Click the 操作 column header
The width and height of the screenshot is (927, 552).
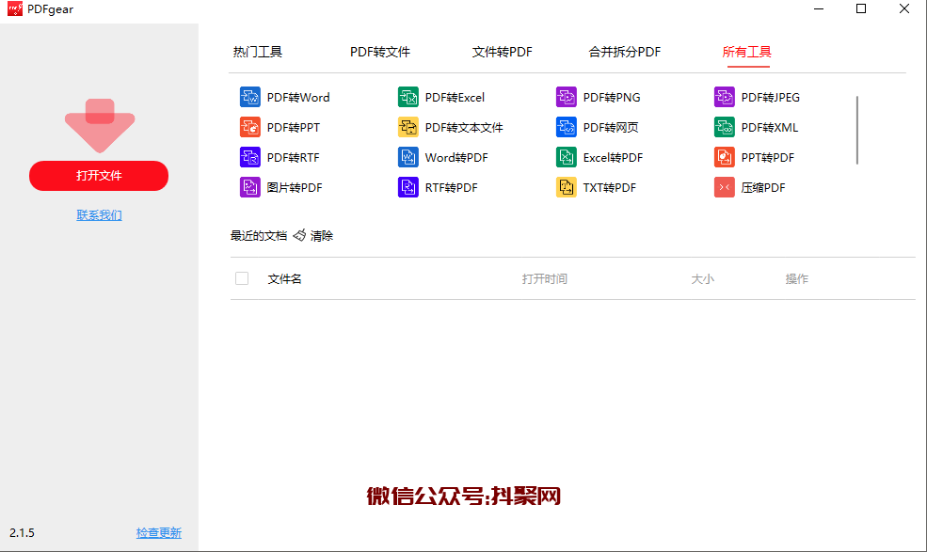pos(797,279)
